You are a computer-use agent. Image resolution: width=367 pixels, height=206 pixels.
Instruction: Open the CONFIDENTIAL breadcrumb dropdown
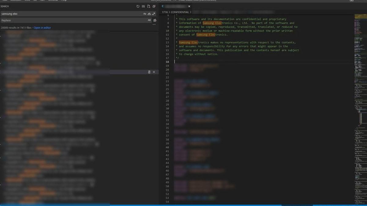[x=180, y=12]
